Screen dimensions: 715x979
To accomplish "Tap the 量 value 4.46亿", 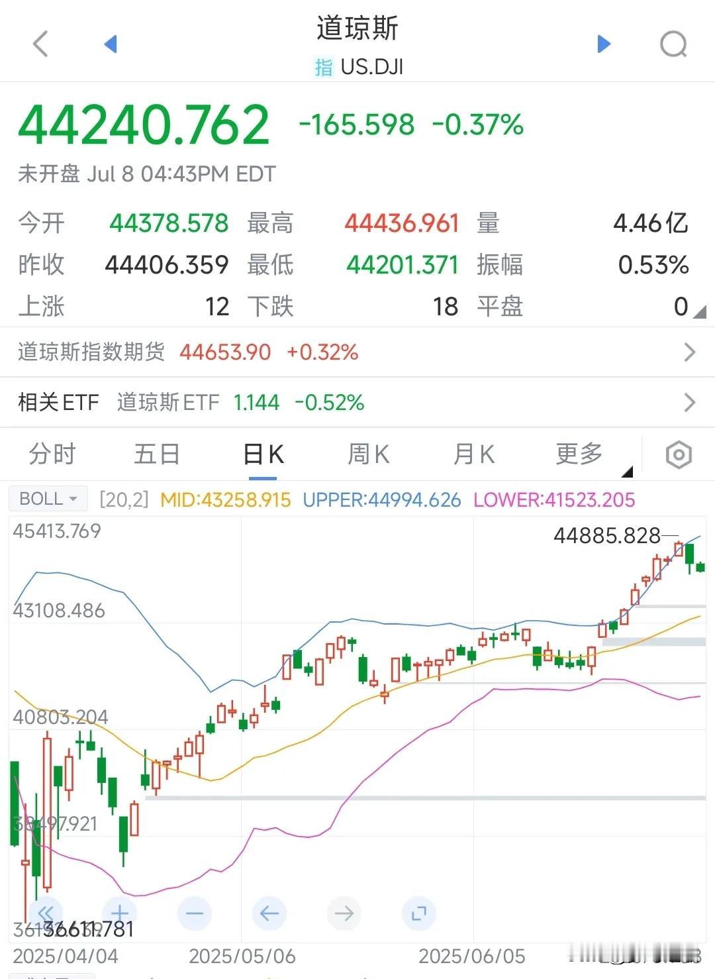I will coord(651,223).
